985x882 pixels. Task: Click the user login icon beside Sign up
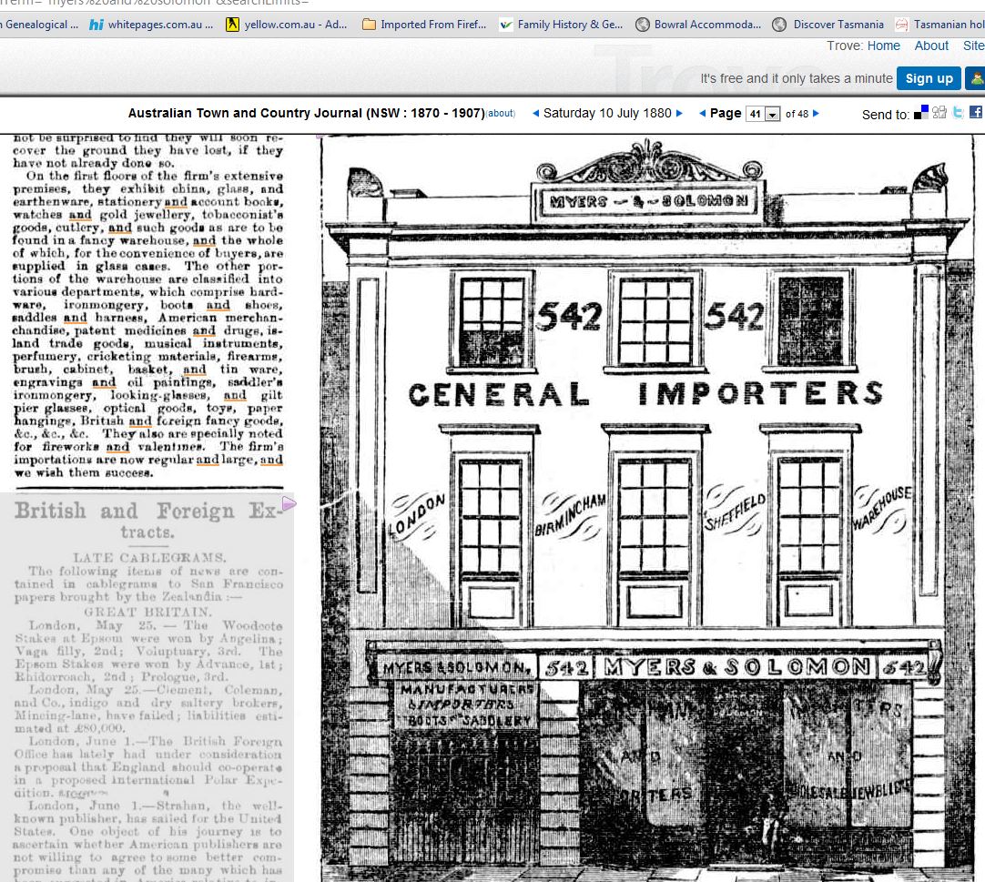tap(976, 78)
